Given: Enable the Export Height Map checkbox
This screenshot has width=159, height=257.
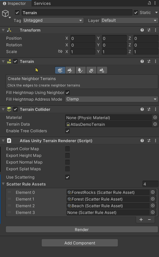Looking at the screenshot, I should click(x=67, y=156).
